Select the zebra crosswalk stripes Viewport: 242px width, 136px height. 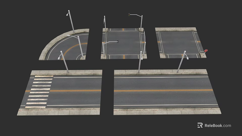click(x=40, y=92)
